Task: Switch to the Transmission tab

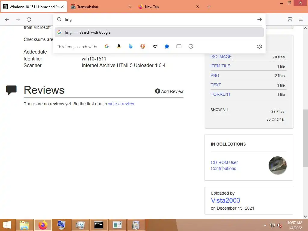Action: pos(101,7)
